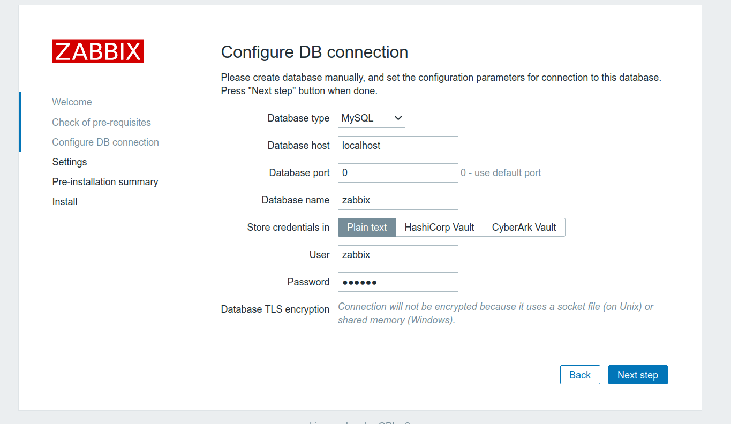
Task: Click the Back button
Action: pos(580,375)
